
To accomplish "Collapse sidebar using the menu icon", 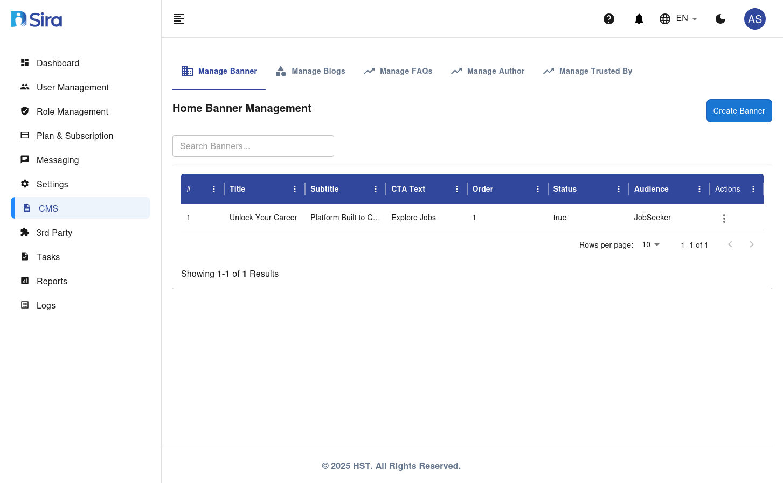I will (179, 19).
